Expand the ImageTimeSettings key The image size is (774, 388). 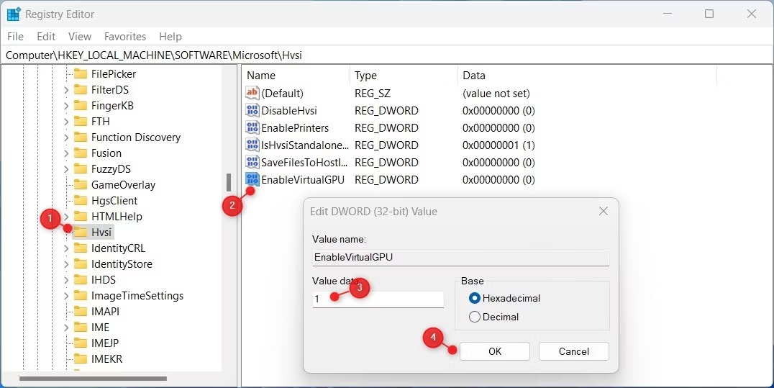[66, 296]
